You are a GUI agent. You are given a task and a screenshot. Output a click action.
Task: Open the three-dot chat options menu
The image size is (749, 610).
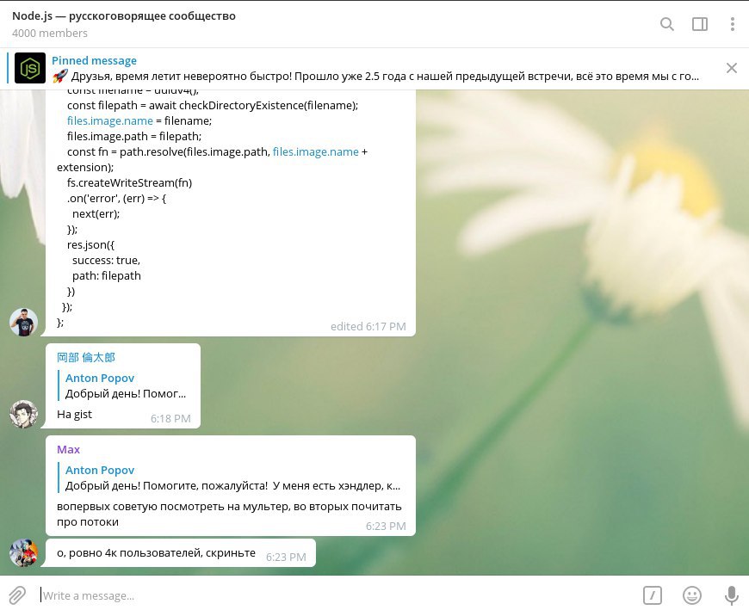click(733, 24)
